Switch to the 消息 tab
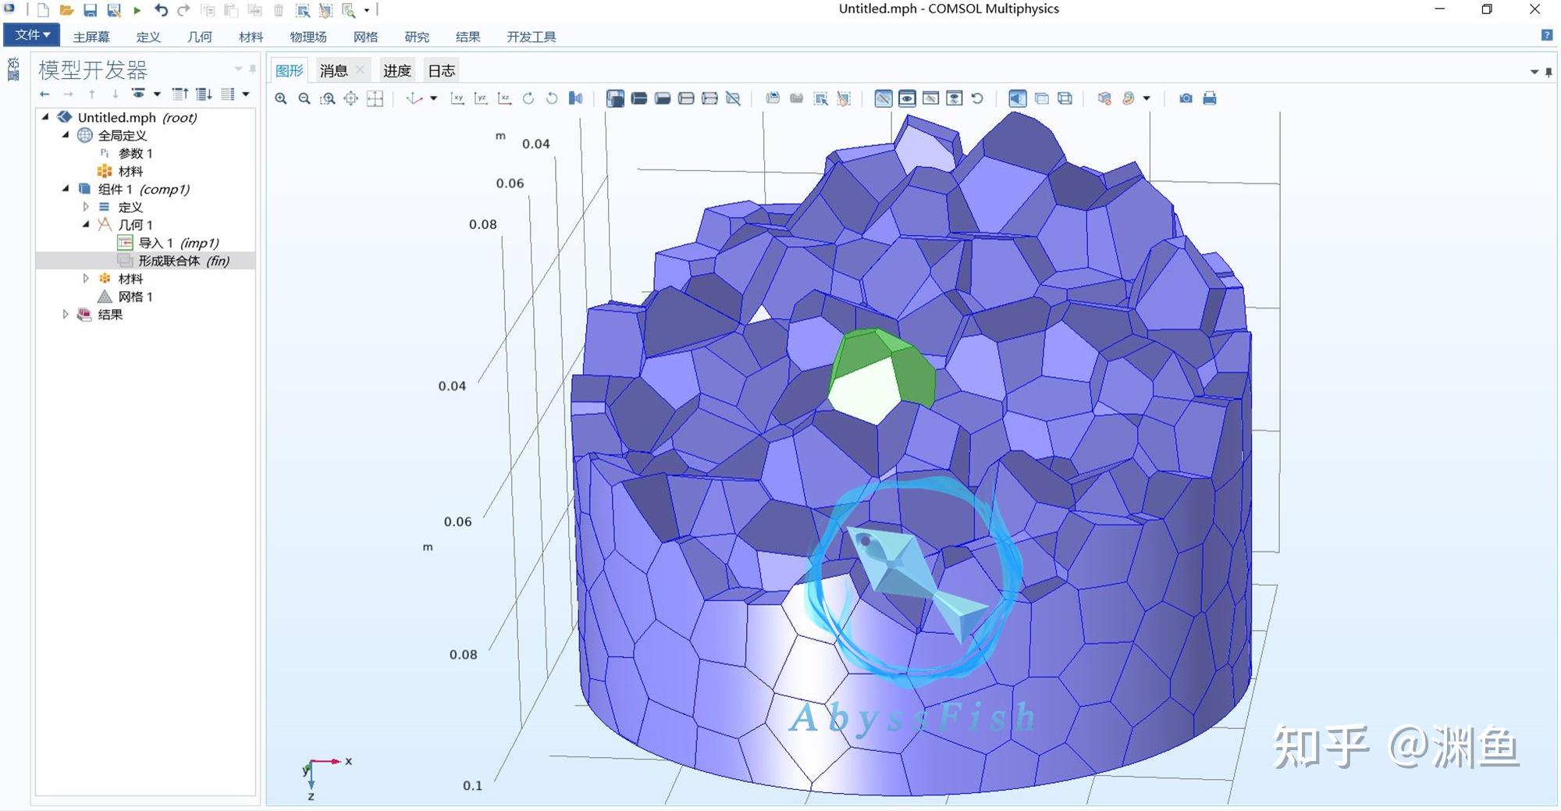This screenshot has width=1561, height=811. click(x=334, y=70)
